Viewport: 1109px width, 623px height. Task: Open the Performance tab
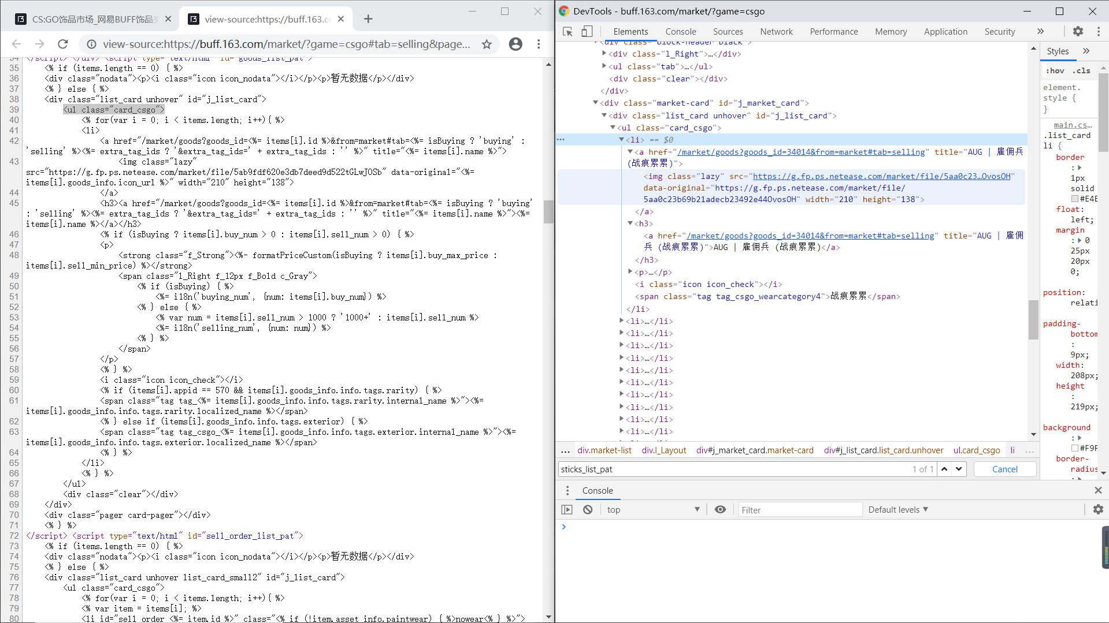[x=833, y=32]
